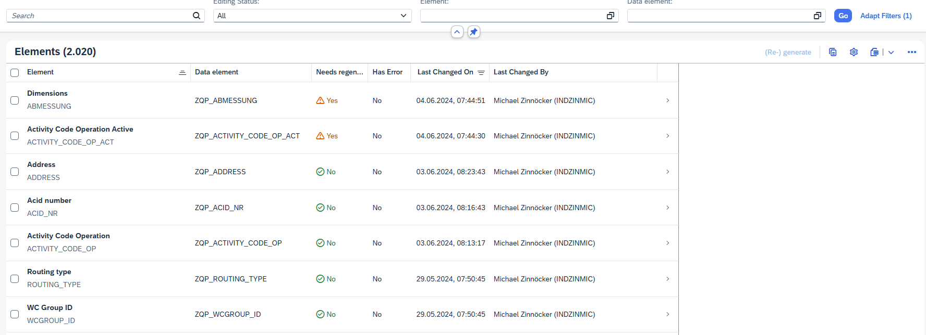Click green check icon in Address row
This screenshot has height=335, width=926.
click(x=320, y=172)
